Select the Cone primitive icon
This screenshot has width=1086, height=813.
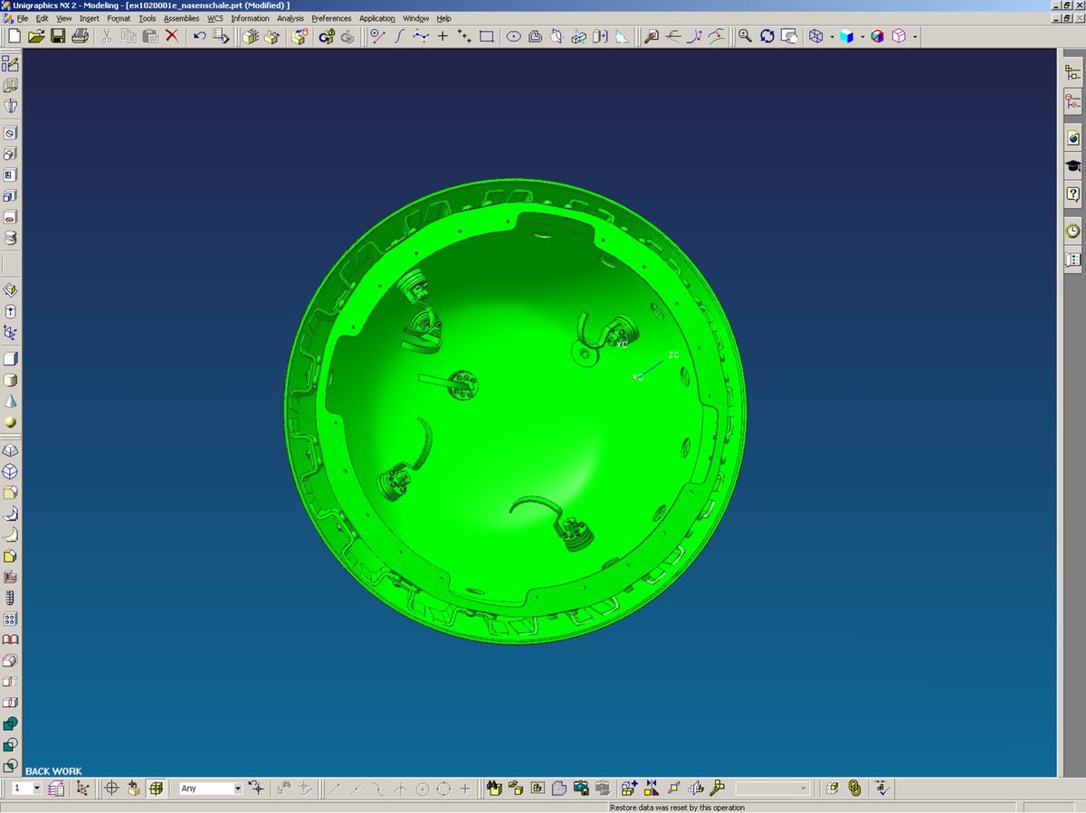10,402
